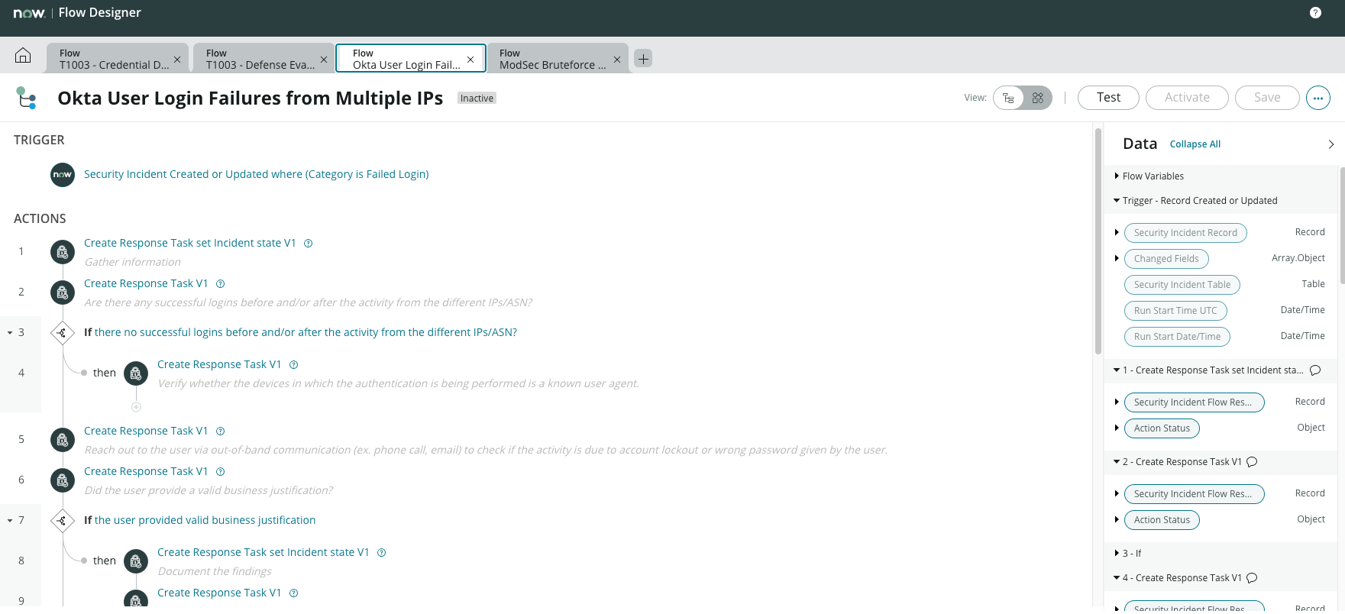The height and width of the screenshot is (614, 1345).
Task: Open Create Response Task set Incident state step 1
Action: [189, 244]
